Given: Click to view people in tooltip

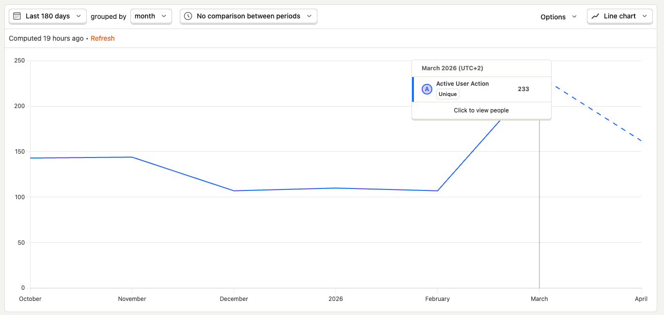Looking at the screenshot, I should [x=481, y=110].
